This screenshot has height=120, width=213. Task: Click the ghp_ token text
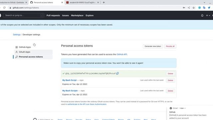[91, 73]
